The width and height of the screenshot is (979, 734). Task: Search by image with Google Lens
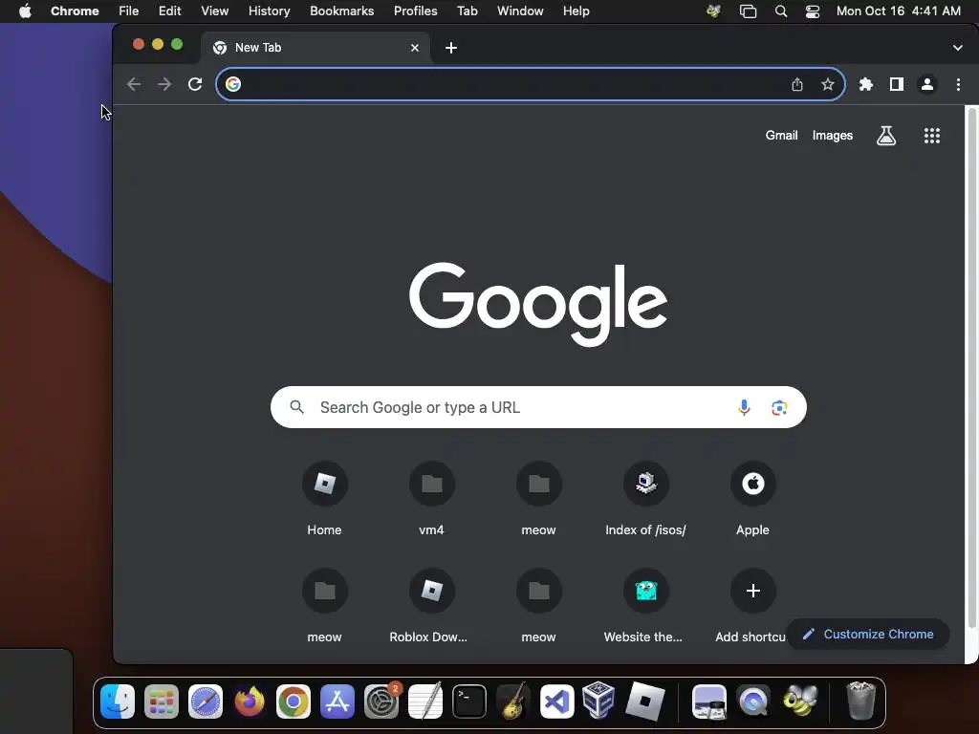coord(779,407)
